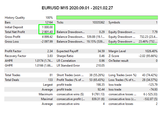This screenshot has height=121, width=162.
Task: Click the Gross Loss value '-2 097.99'
Action: (47, 42)
